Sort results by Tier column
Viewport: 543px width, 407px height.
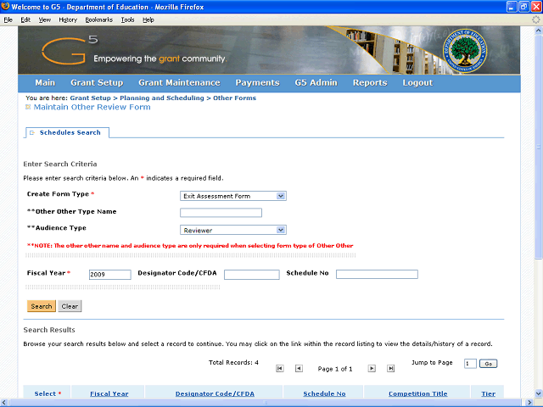pos(489,393)
